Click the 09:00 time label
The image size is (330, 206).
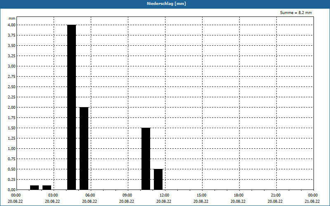click(x=127, y=195)
